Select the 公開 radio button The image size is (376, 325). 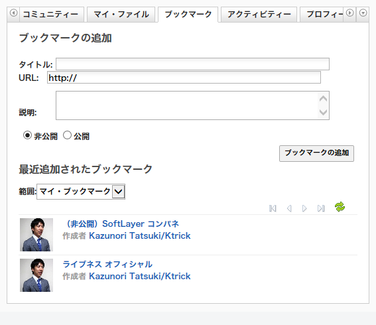(x=67, y=135)
